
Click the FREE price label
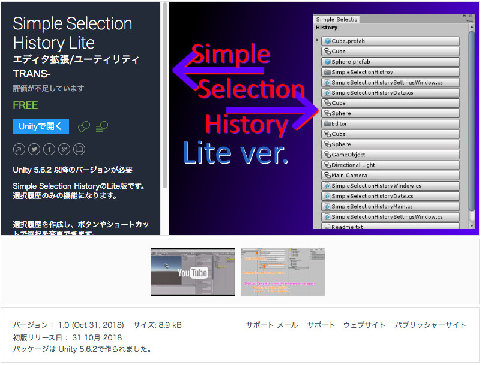[x=25, y=105]
